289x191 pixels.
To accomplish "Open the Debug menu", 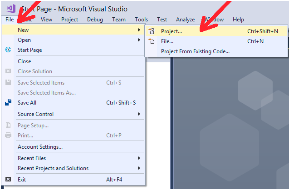I will pos(95,20).
